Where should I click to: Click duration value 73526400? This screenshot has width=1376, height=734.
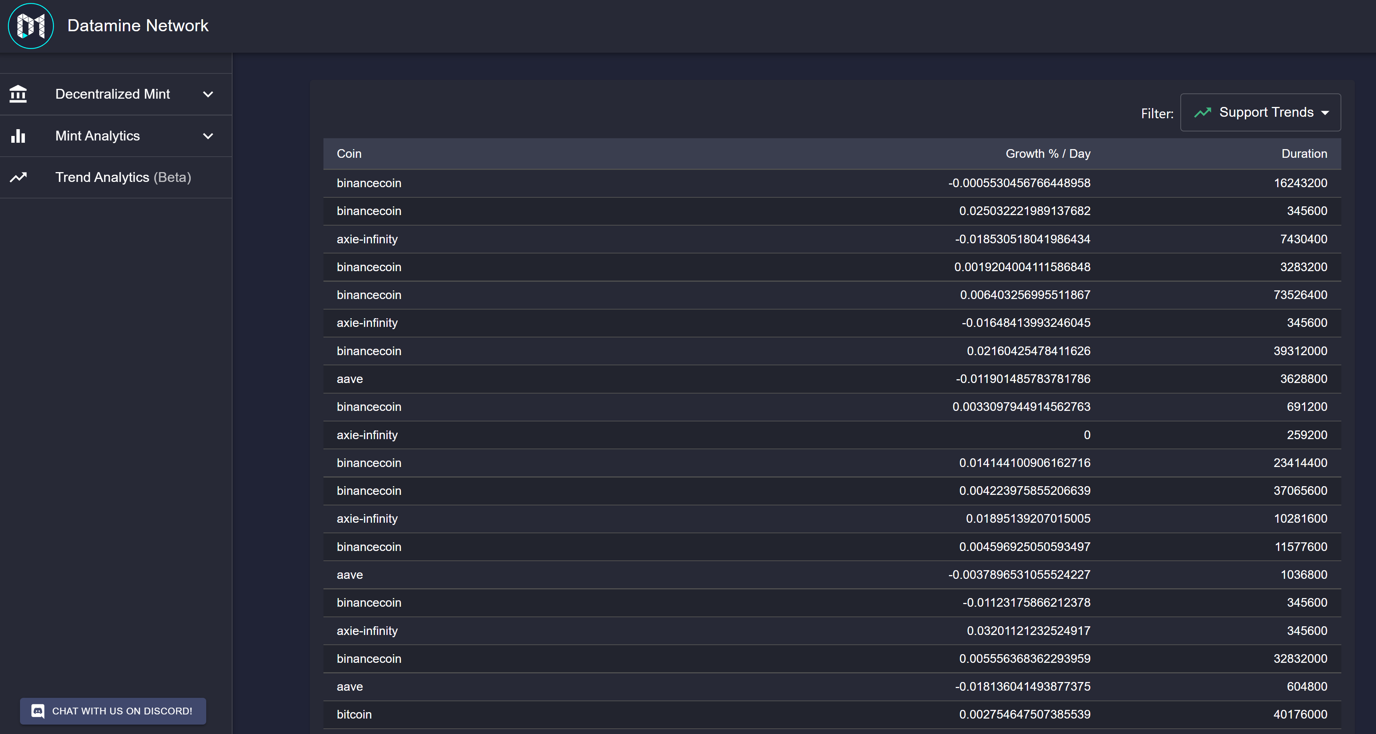tap(1300, 295)
